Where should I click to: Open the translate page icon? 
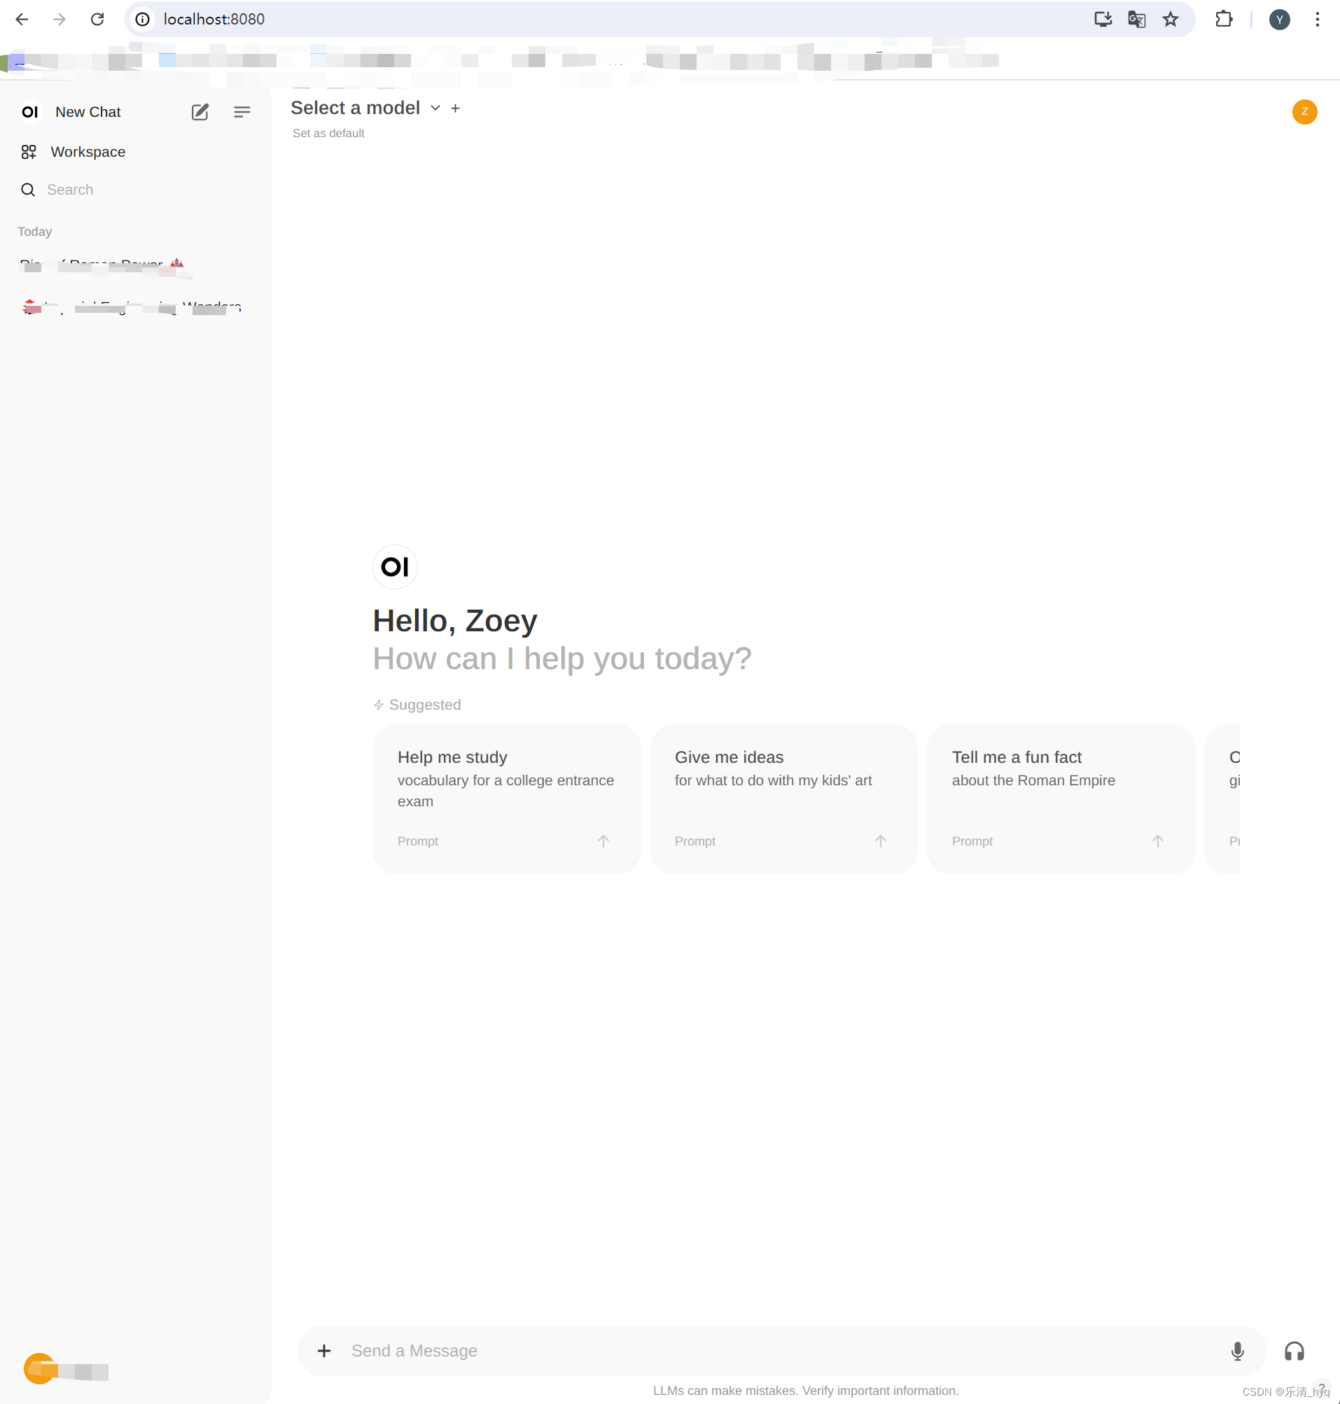click(1136, 20)
